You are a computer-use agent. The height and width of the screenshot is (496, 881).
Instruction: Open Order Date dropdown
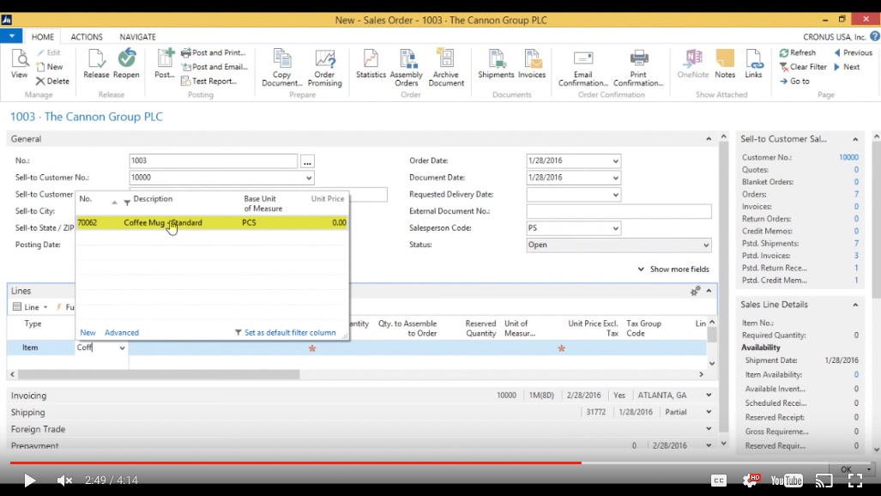tap(615, 160)
